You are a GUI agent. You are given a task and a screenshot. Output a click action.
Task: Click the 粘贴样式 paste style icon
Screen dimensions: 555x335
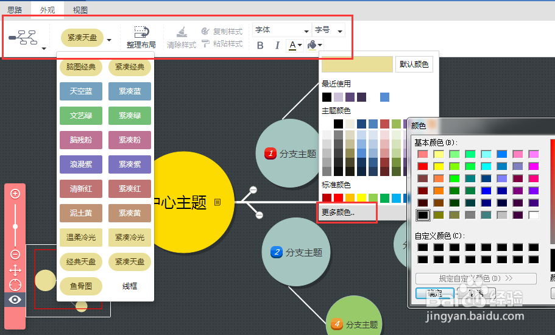tap(205, 43)
